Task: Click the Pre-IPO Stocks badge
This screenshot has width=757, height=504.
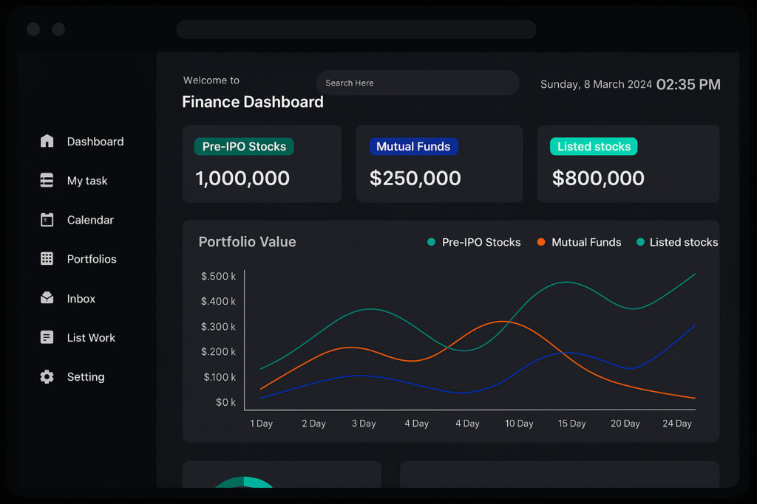Action: pos(244,147)
